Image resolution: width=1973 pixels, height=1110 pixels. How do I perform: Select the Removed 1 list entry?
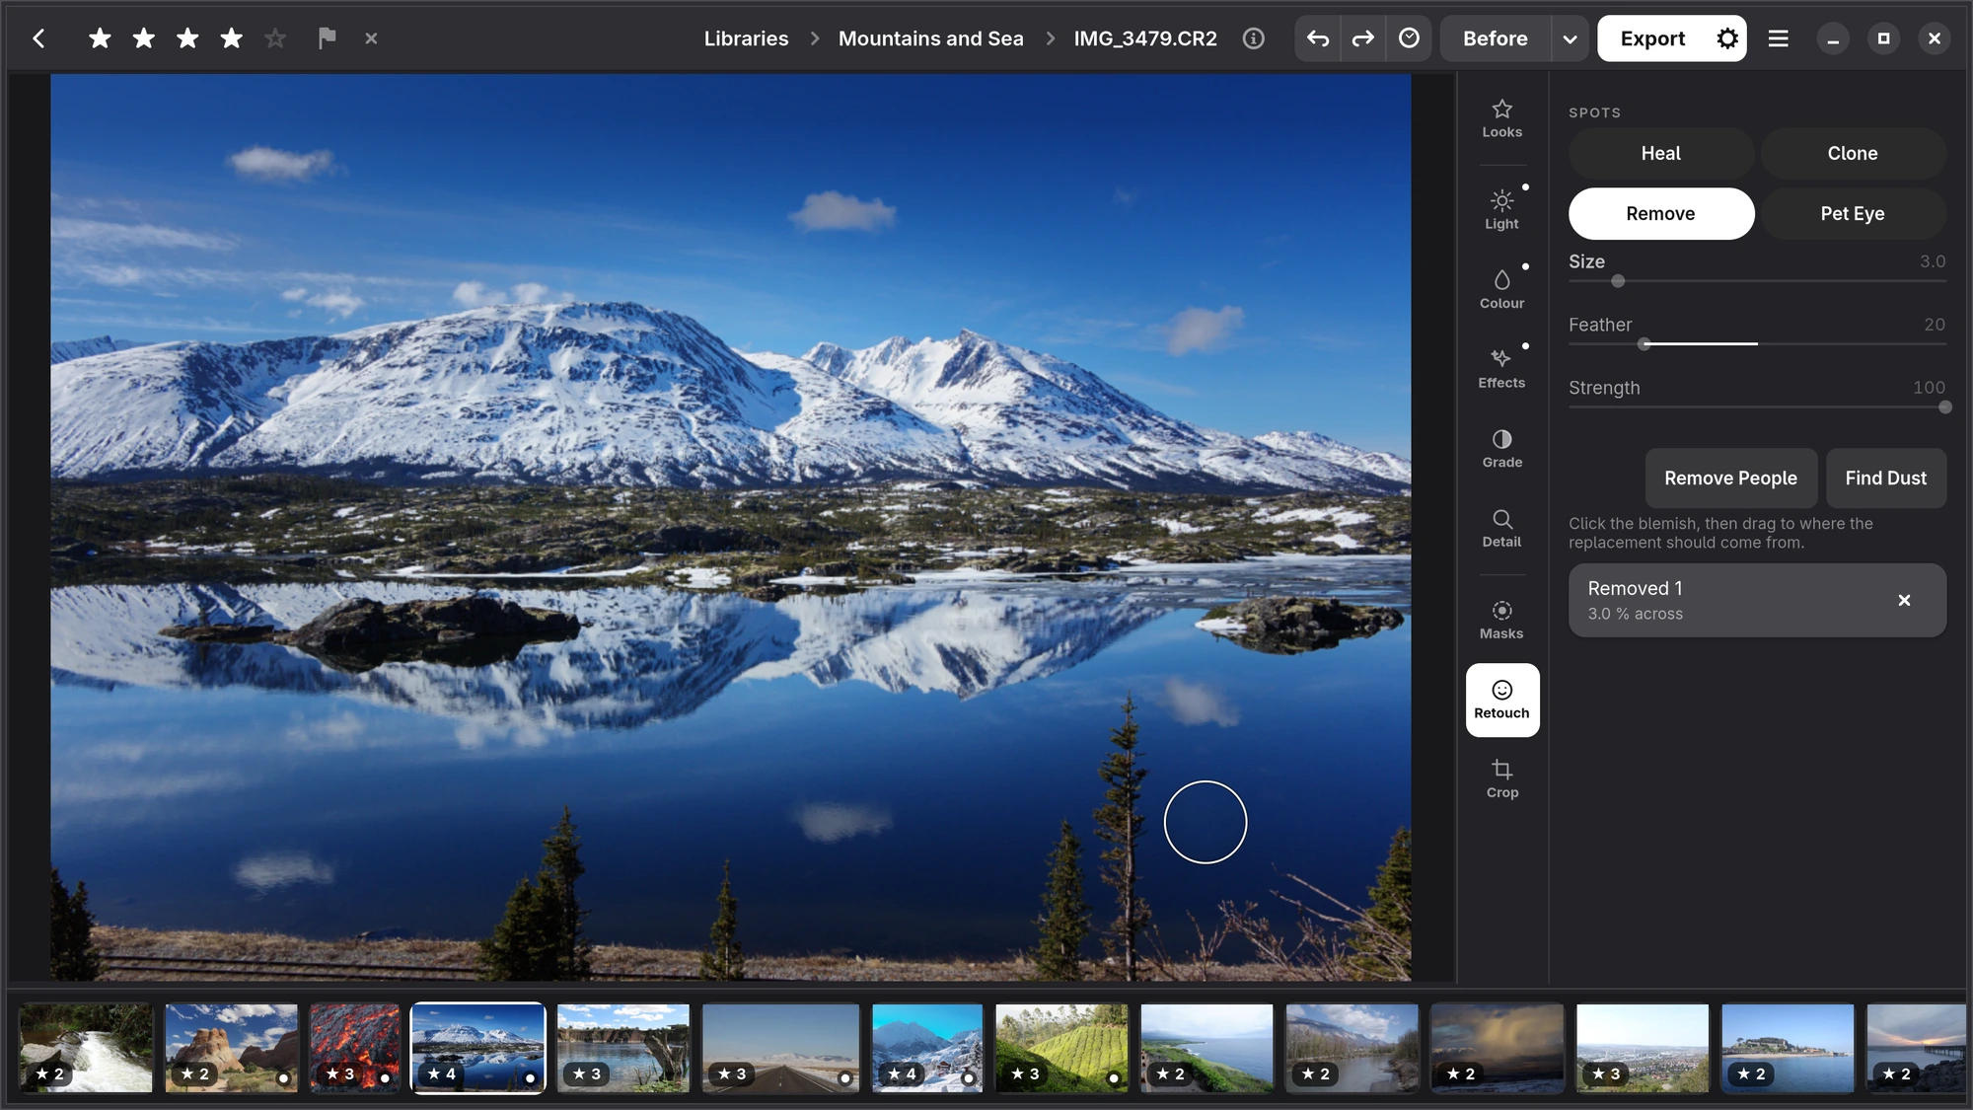pyautogui.click(x=1757, y=600)
